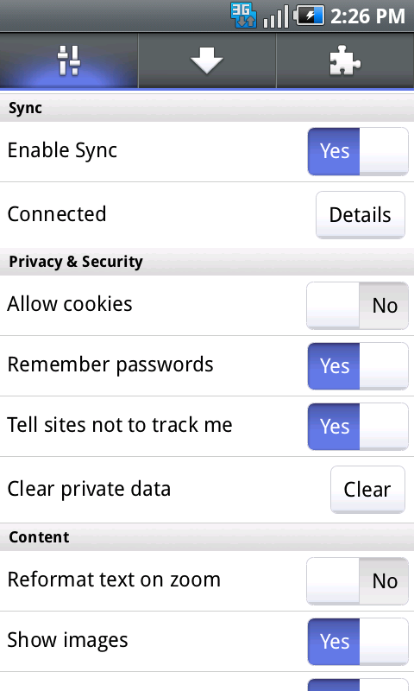Open the preferences sliders tab
The image size is (414, 691).
tap(69, 60)
